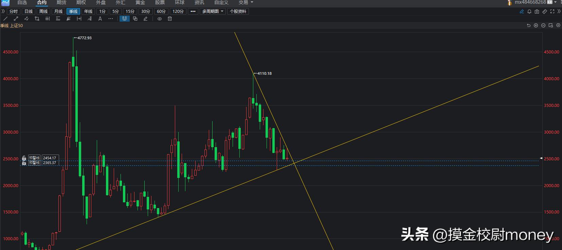Open the 资讯 news tab
562x250 pixels.
click(x=199, y=2)
